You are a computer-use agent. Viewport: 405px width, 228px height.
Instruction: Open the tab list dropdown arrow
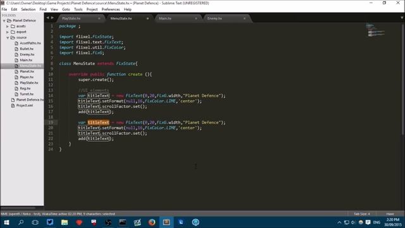click(402, 18)
